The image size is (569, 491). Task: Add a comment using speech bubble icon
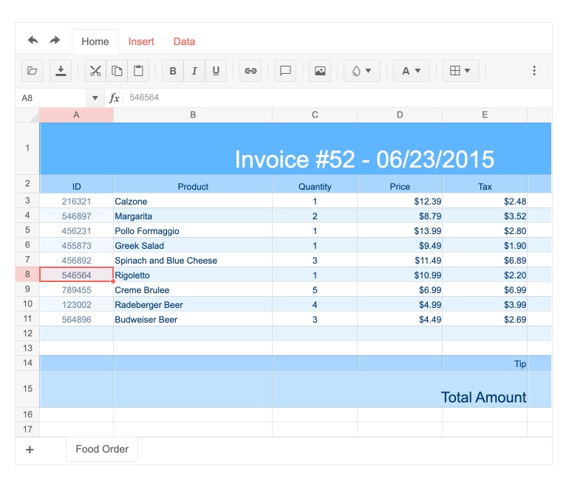pos(285,71)
